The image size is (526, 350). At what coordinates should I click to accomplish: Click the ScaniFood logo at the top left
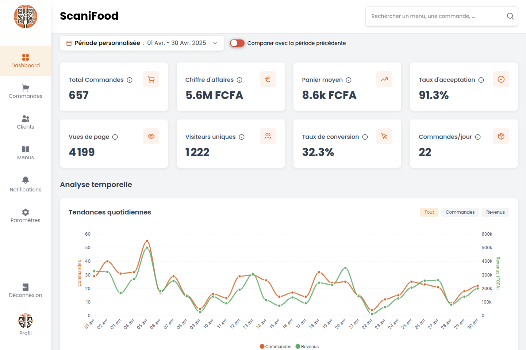26,16
